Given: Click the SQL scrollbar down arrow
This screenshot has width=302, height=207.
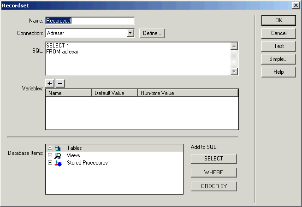Looking at the screenshot, I should click(x=234, y=71).
